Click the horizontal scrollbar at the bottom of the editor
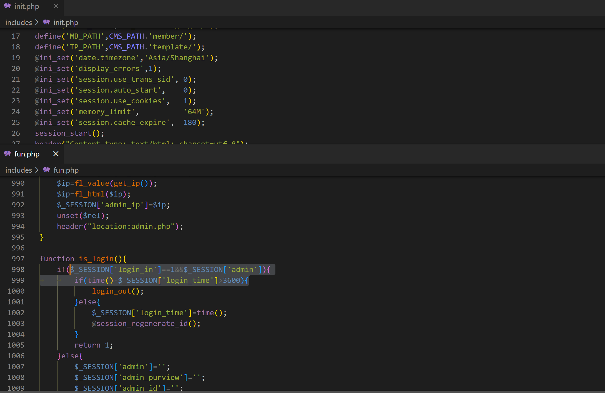This screenshot has width=605, height=393. 302,392
